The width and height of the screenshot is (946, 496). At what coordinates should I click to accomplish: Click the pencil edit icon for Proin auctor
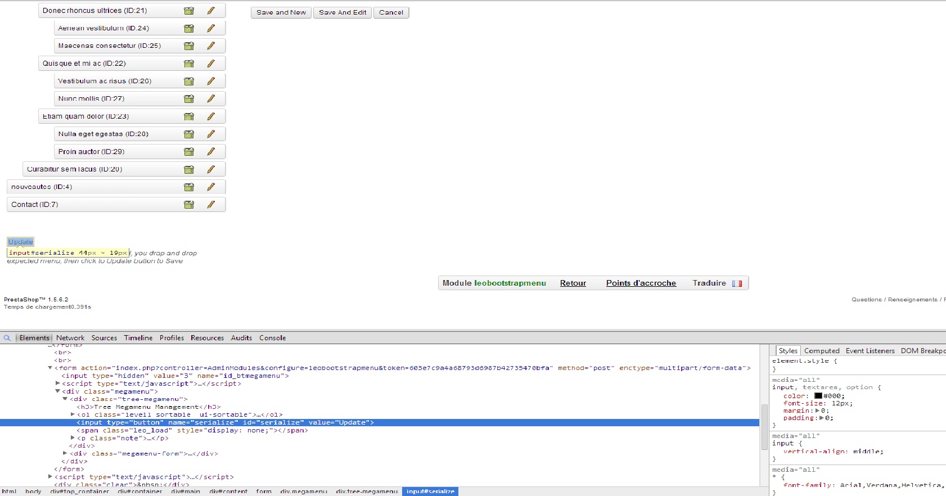click(211, 152)
